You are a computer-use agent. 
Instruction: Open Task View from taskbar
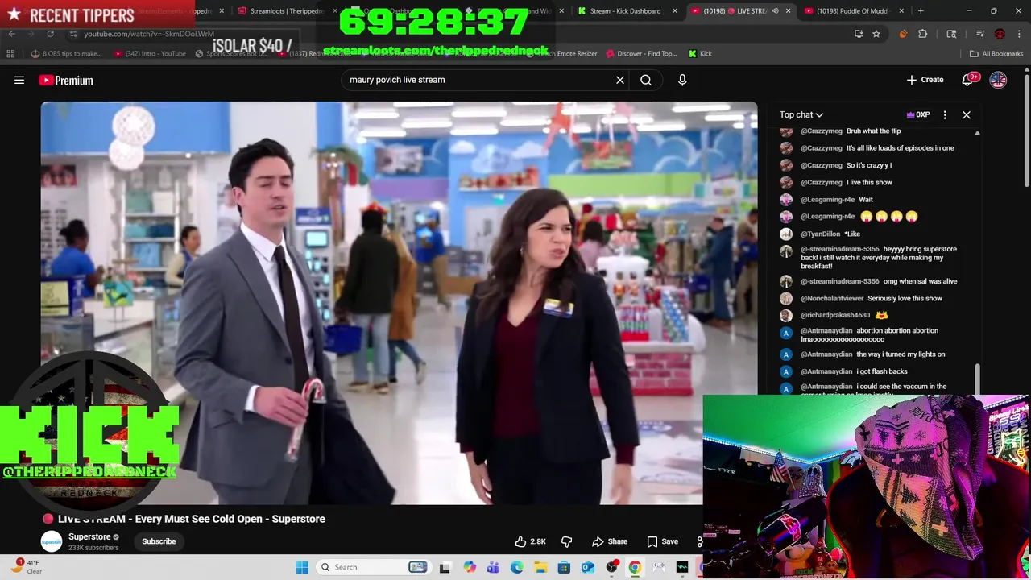pos(445,567)
